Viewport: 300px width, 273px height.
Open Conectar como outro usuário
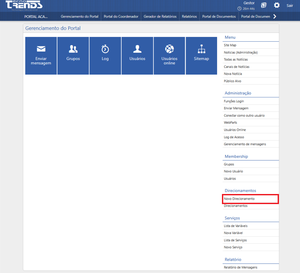coord(244,115)
